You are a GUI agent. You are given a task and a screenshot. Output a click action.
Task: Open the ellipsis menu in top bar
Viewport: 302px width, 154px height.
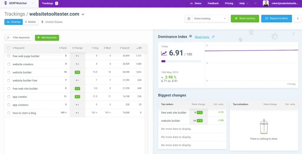pos(255,4)
